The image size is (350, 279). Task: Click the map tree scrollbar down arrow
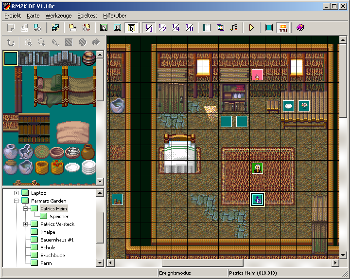tap(101, 263)
